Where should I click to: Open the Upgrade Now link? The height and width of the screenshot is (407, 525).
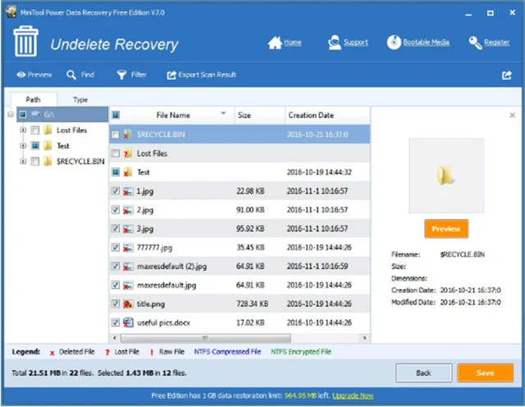point(353,396)
